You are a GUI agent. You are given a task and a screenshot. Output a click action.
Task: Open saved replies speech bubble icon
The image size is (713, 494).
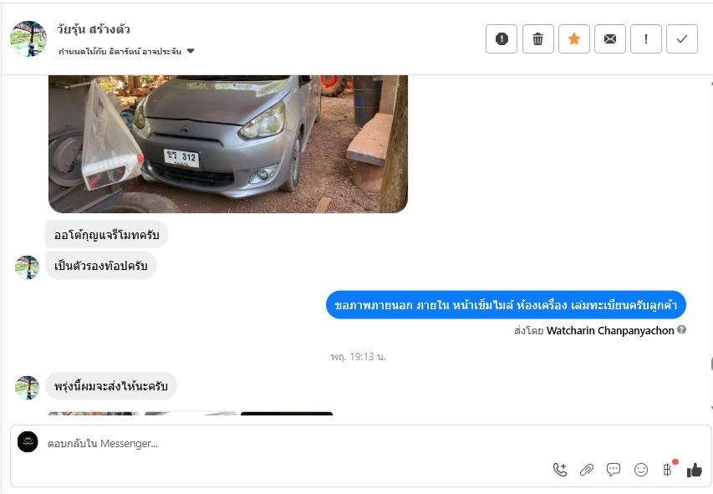[x=614, y=470]
